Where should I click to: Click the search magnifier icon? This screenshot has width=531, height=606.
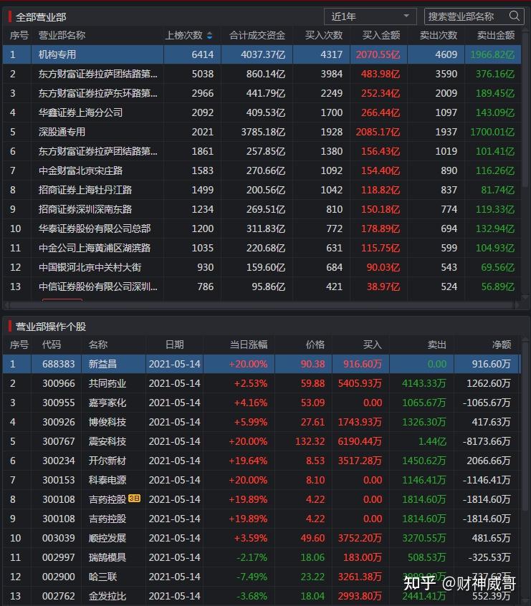(514, 16)
